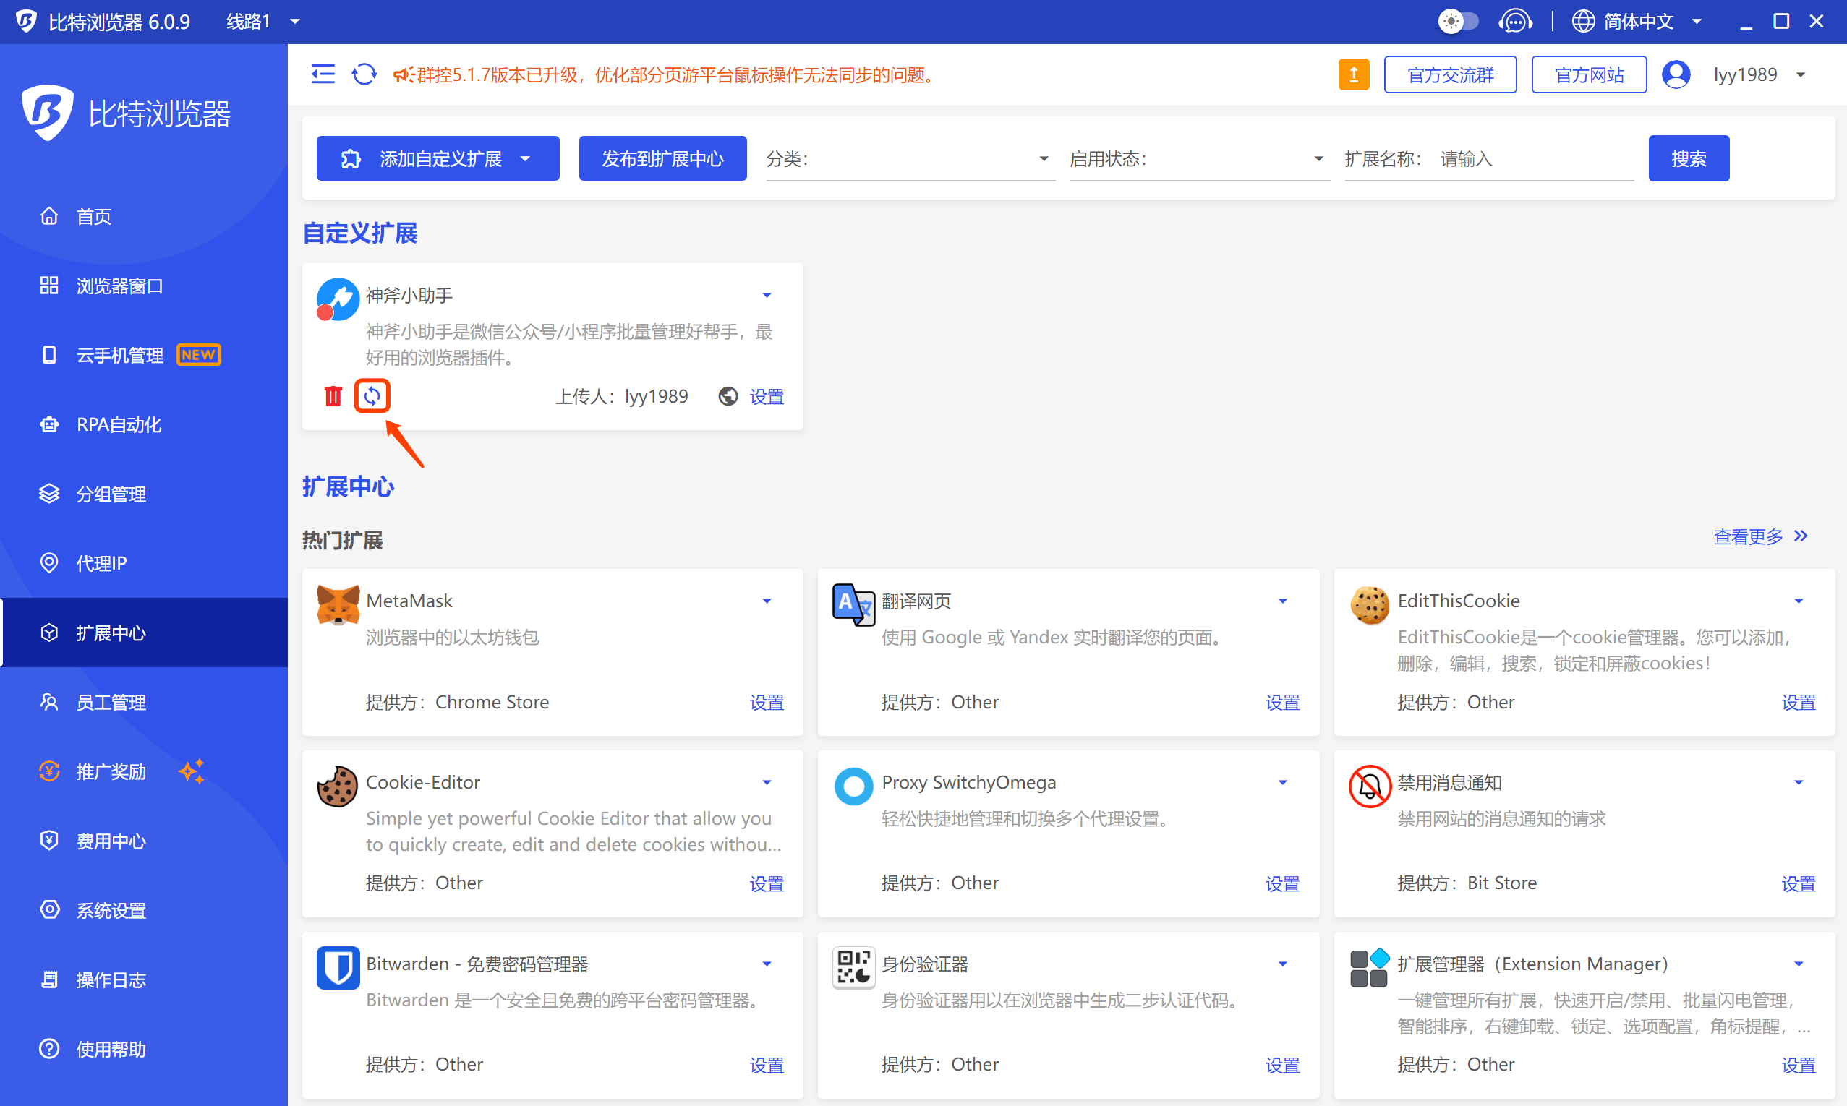Expand the 翻译网页 card dropdown arrow
This screenshot has height=1106, width=1847.
(1282, 601)
